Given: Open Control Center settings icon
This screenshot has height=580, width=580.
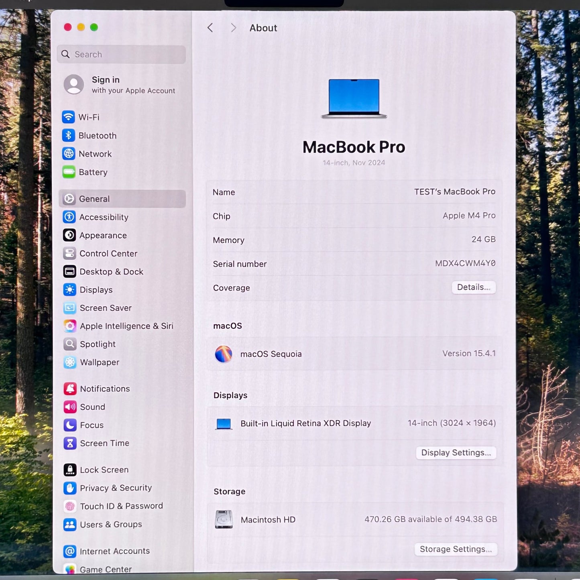Looking at the screenshot, I should pos(69,254).
